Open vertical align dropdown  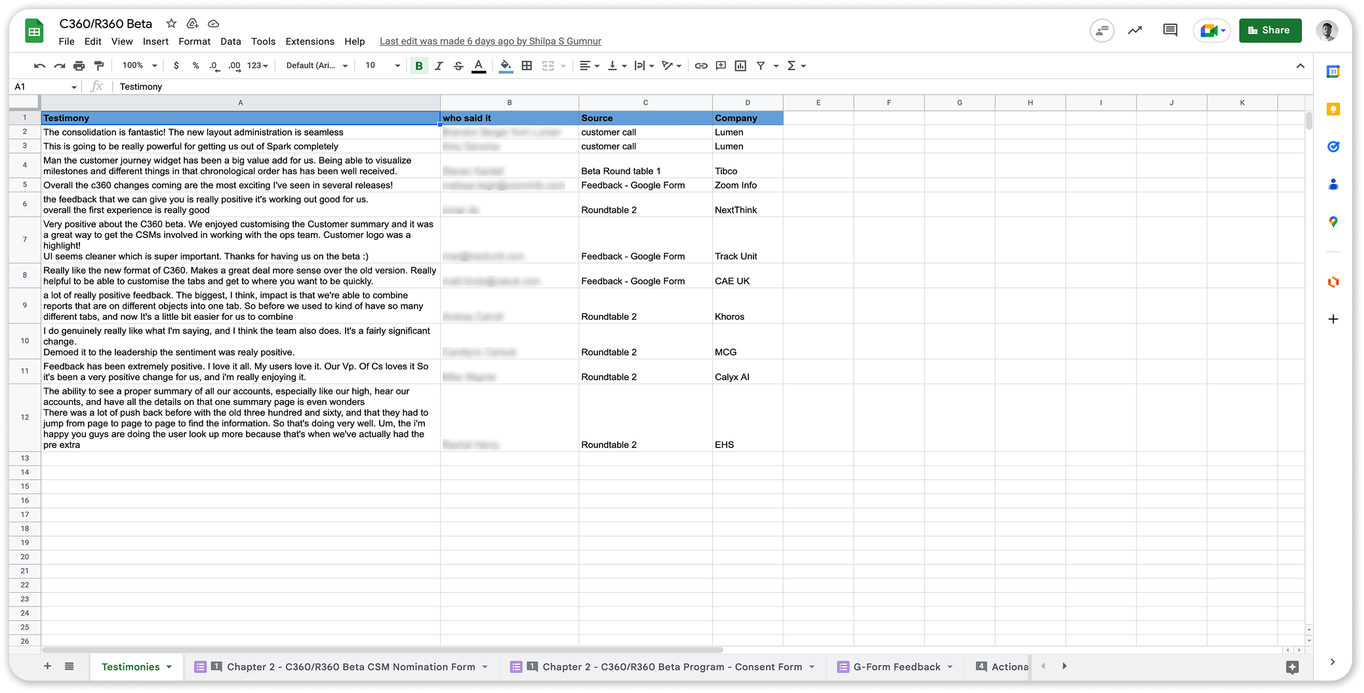pos(617,66)
